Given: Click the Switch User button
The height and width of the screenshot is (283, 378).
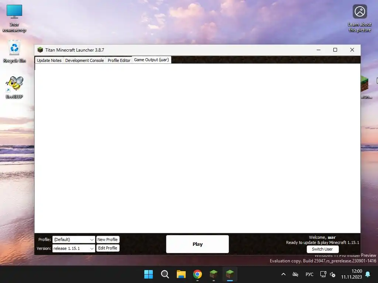Looking at the screenshot, I should click(323, 249).
